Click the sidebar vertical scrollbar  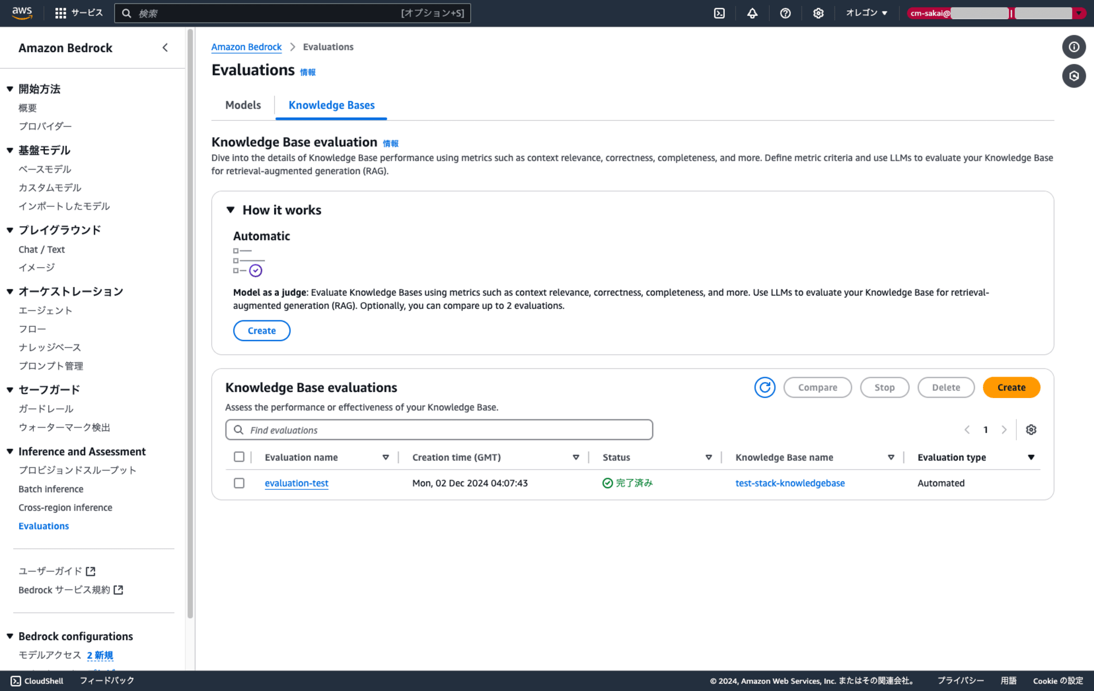click(190, 323)
